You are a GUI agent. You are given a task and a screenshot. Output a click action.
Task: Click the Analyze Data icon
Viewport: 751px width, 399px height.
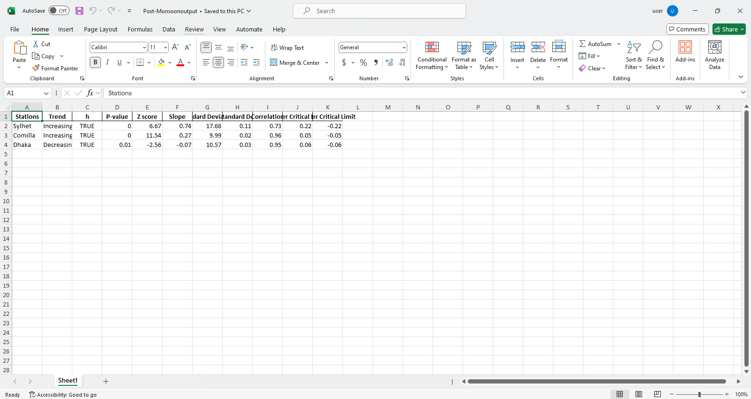(714, 55)
